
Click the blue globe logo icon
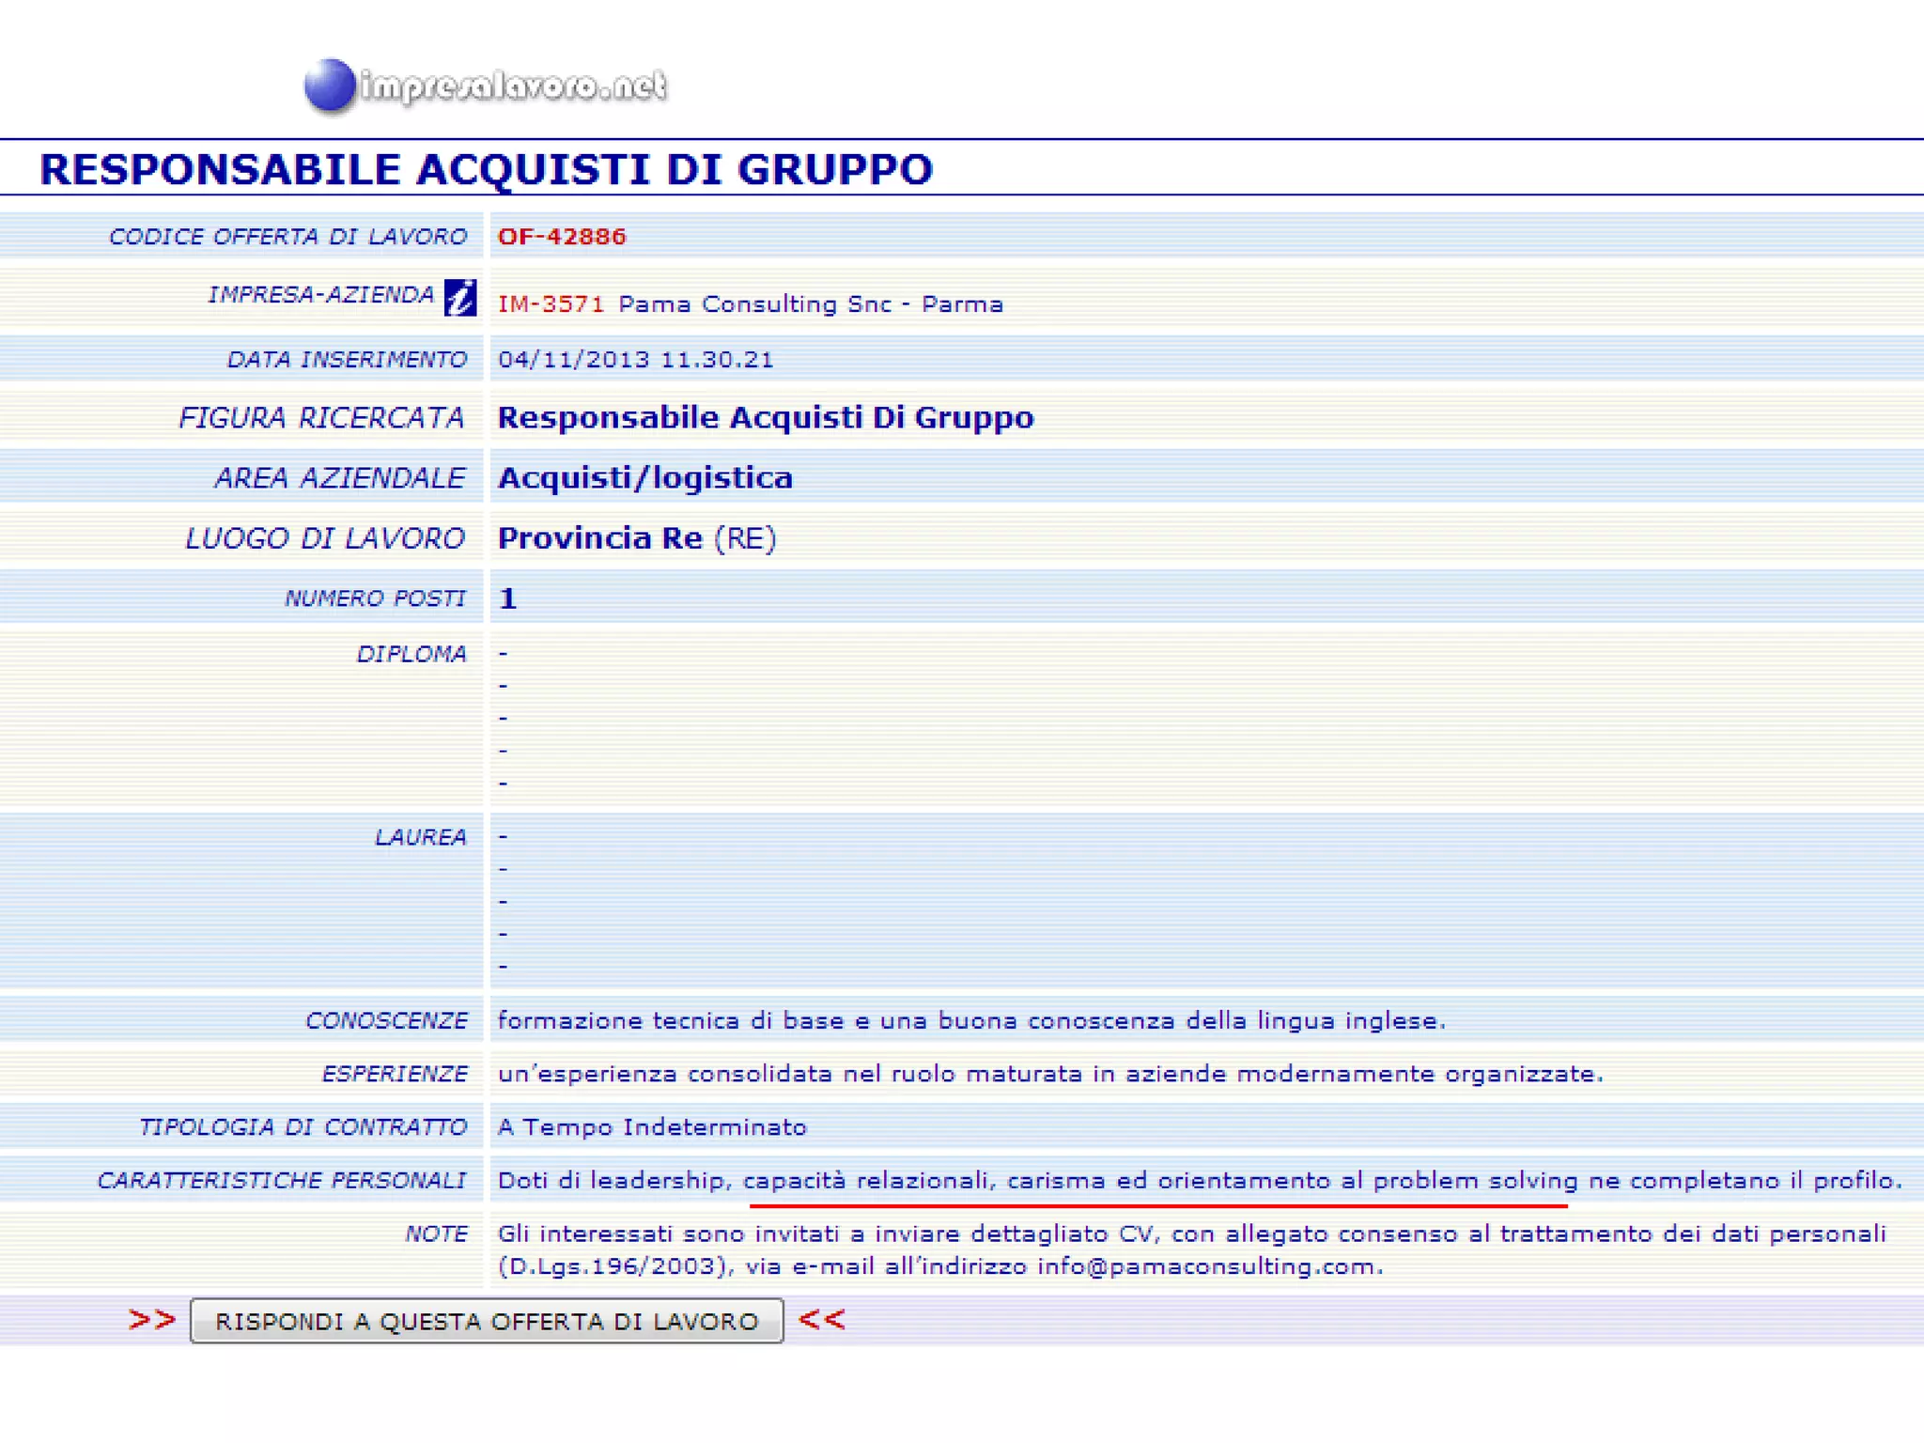pyautogui.click(x=330, y=85)
